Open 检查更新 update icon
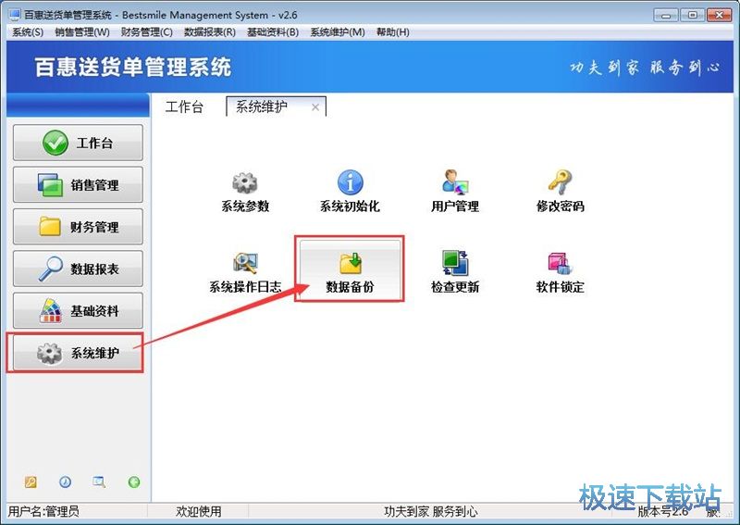The width and height of the screenshot is (740, 525). tap(455, 263)
